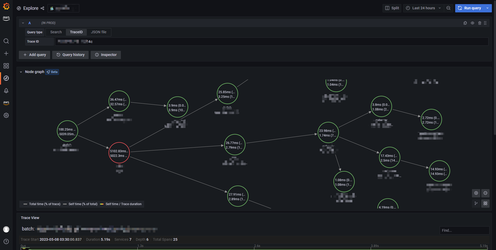
Task: Open the Create plus sidebar icon
Action: pos(6,53)
